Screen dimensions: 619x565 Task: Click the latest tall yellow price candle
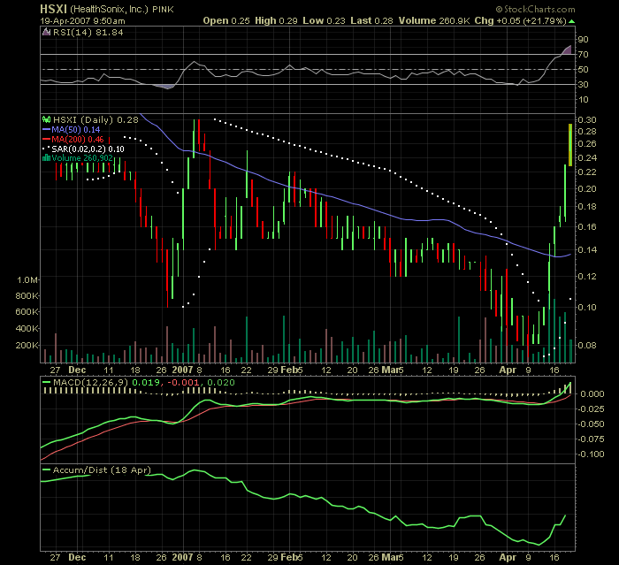click(570, 145)
